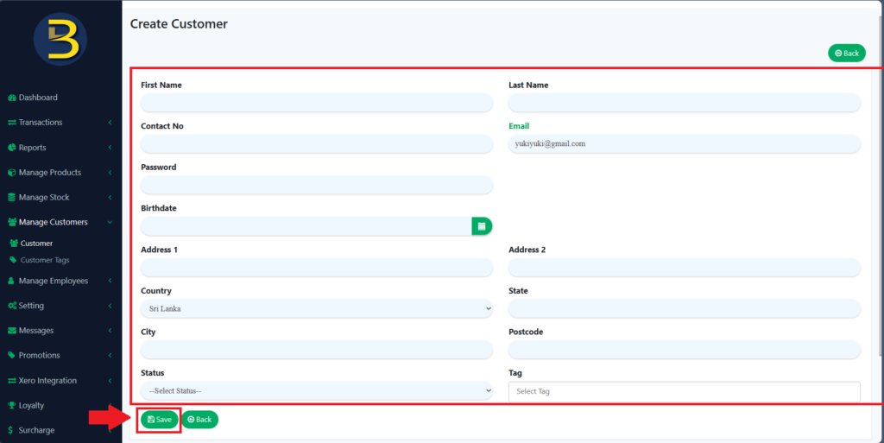Click the Loyalty trophy icon
Viewport: 884px width, 443px height.
(12, 406)
